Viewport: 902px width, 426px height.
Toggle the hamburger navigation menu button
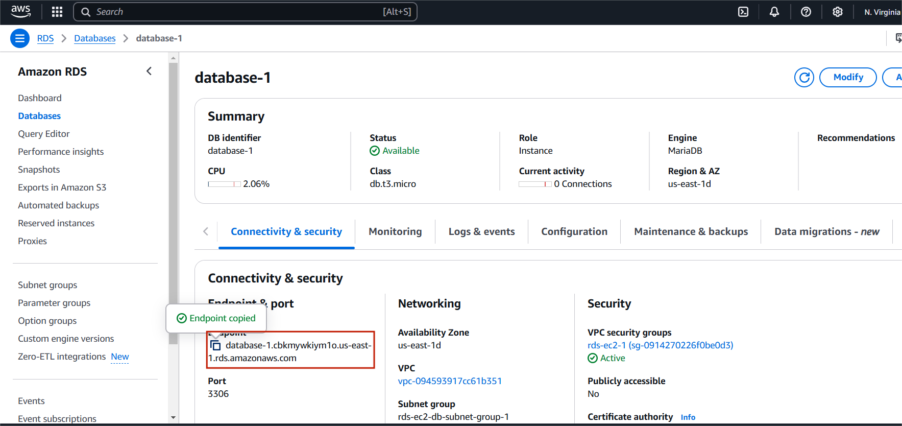pos(20,38)
